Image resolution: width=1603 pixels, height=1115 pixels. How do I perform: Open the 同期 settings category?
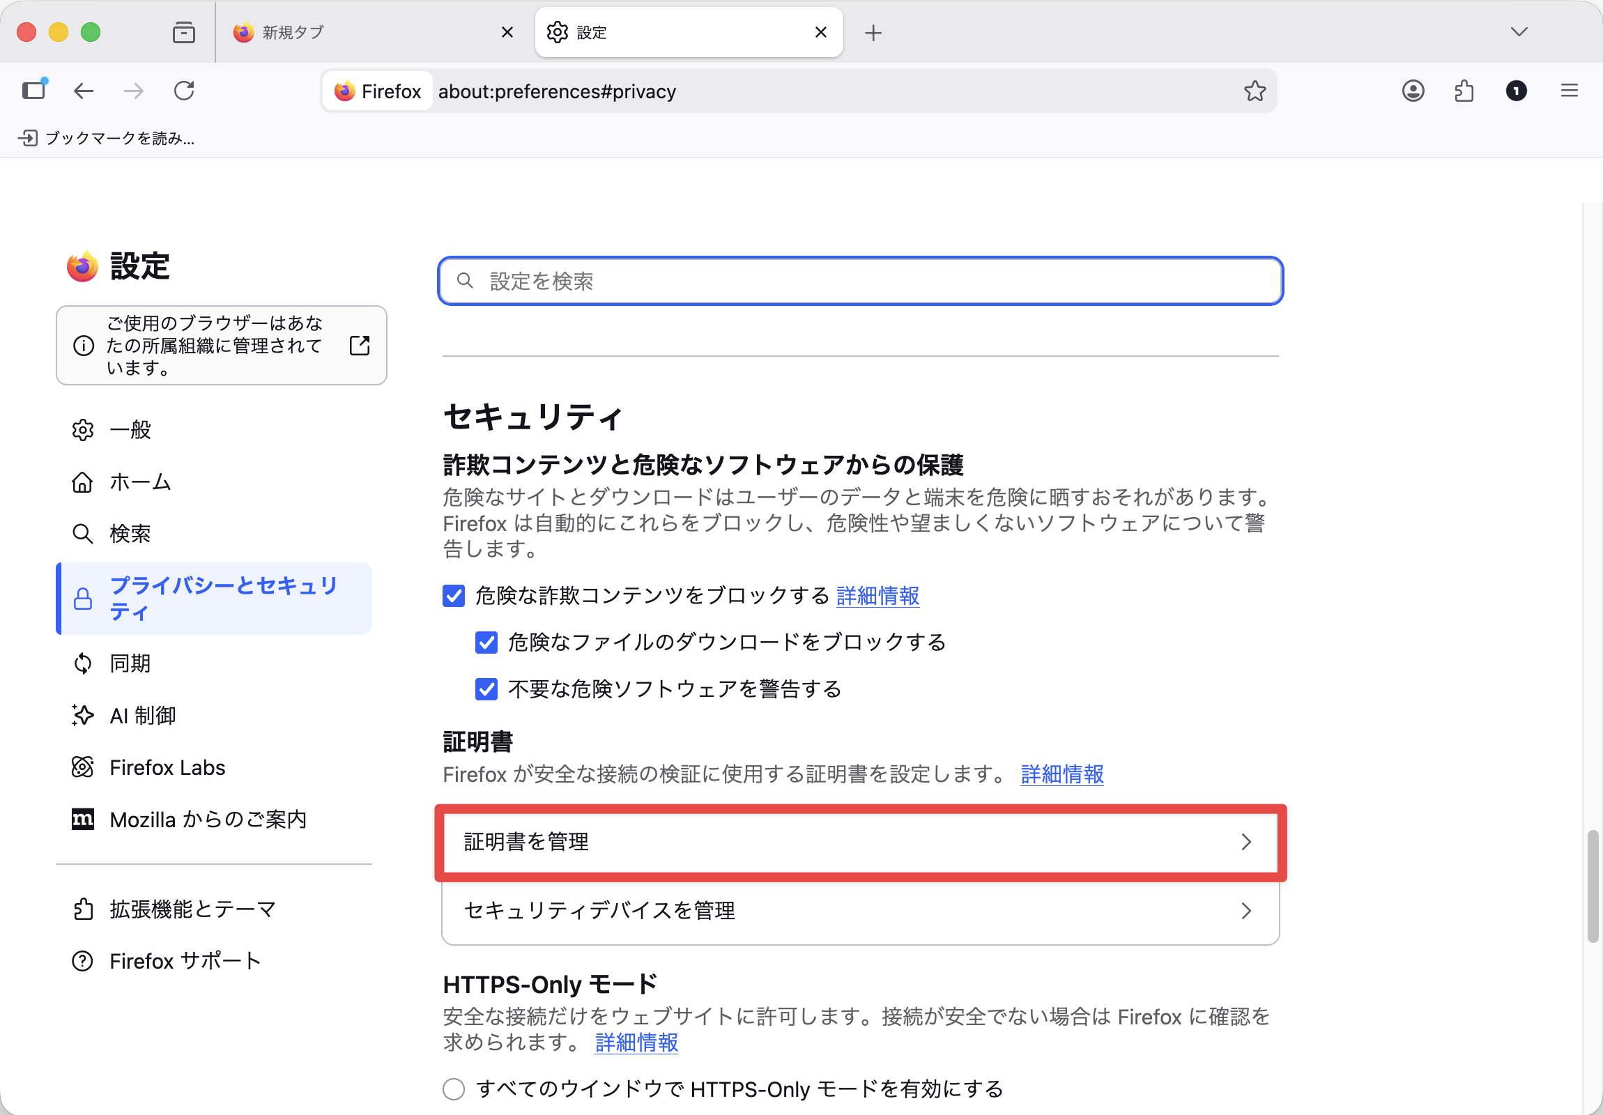tap(214, 663)
